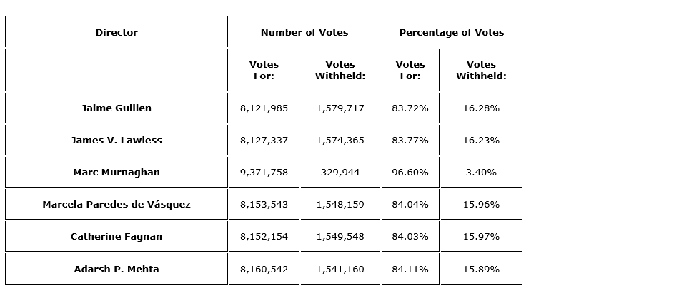Select the Catherine Fagnan name cell

(x=117, y=236)
